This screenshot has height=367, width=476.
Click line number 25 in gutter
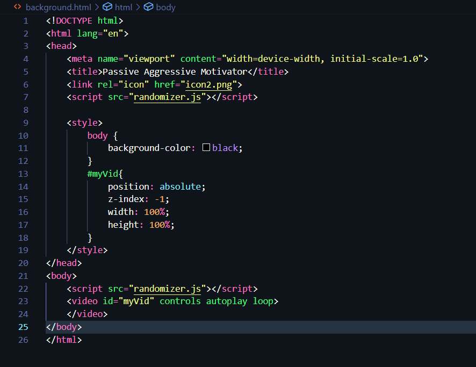click(23, 327)
